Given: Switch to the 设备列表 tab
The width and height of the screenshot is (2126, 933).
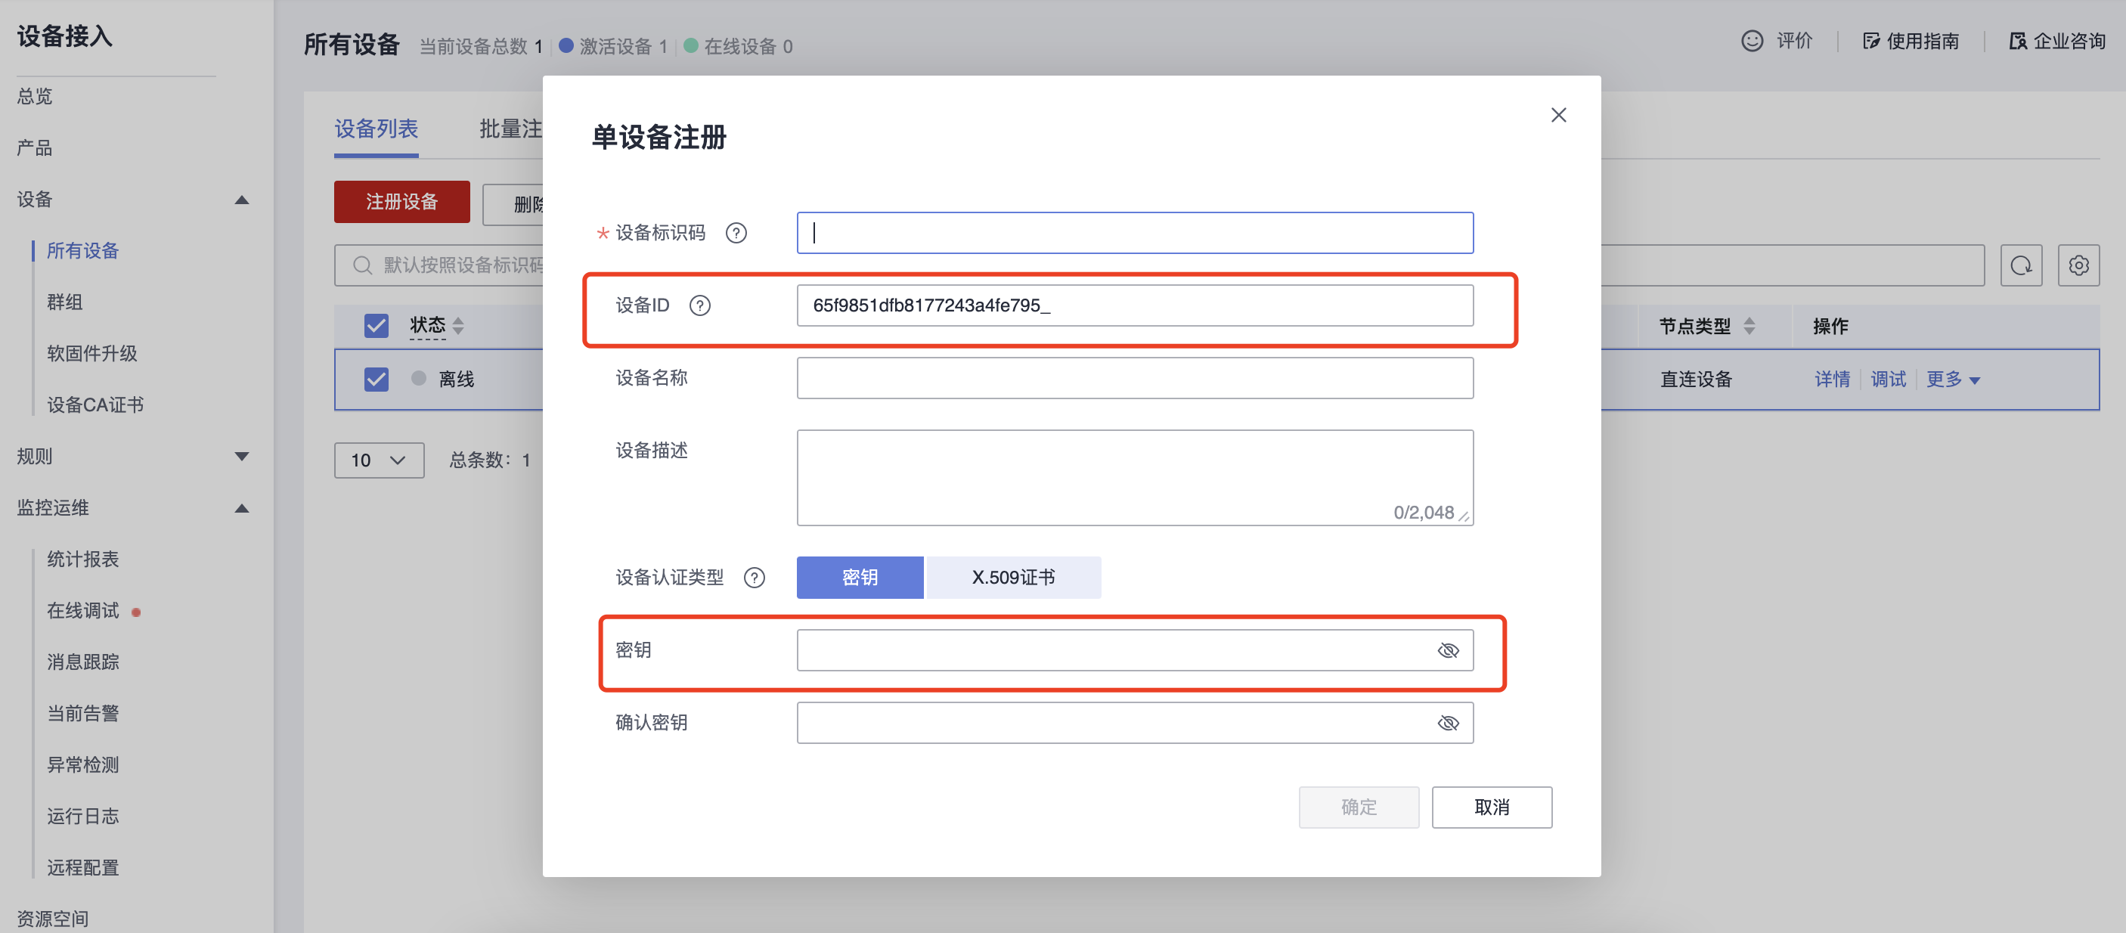Looking at the screenshot, I should click(x=377, y=129).
